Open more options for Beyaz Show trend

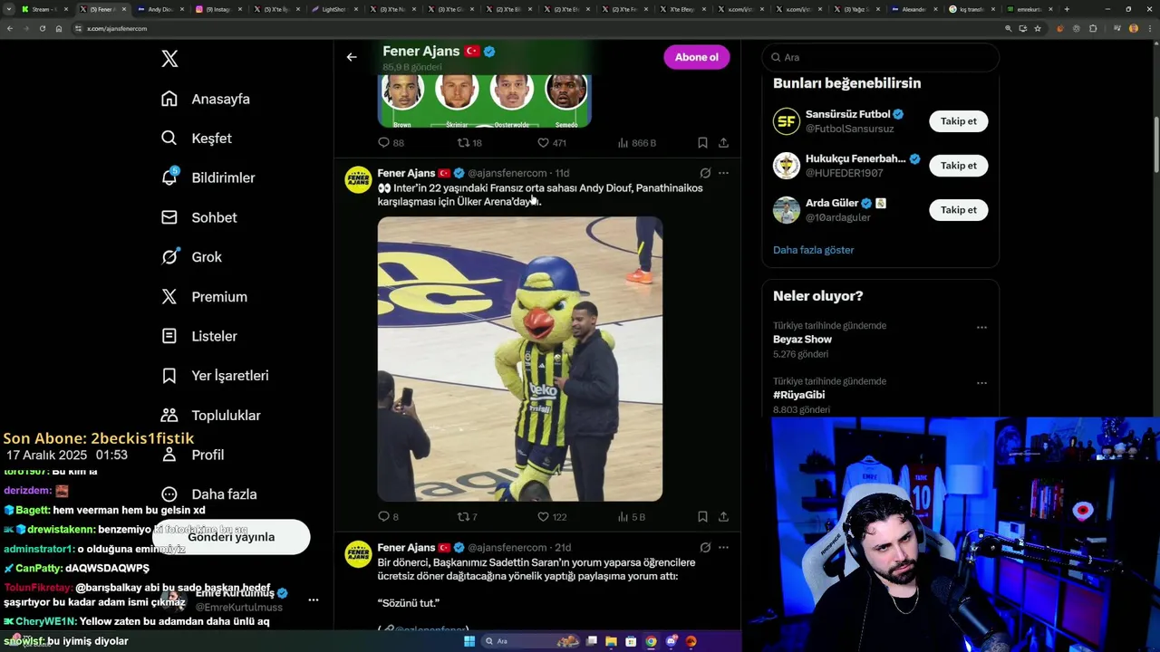point(981,328)
